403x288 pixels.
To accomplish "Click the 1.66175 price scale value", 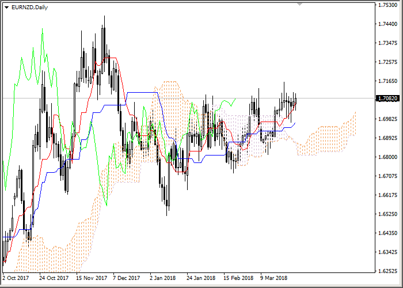I will click(x=388, y=195).
